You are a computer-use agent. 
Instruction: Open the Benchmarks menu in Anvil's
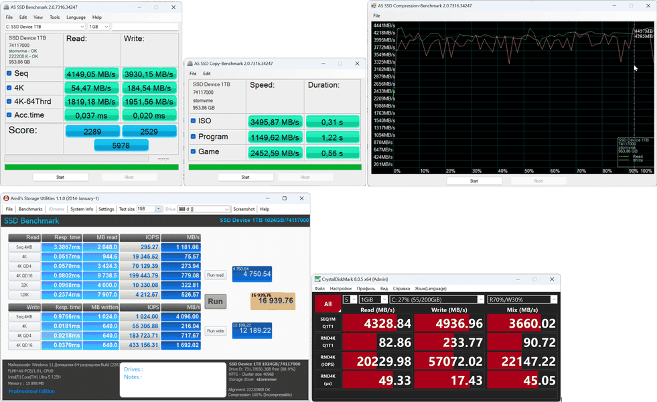pyautogui.click(x=31, y=209)
